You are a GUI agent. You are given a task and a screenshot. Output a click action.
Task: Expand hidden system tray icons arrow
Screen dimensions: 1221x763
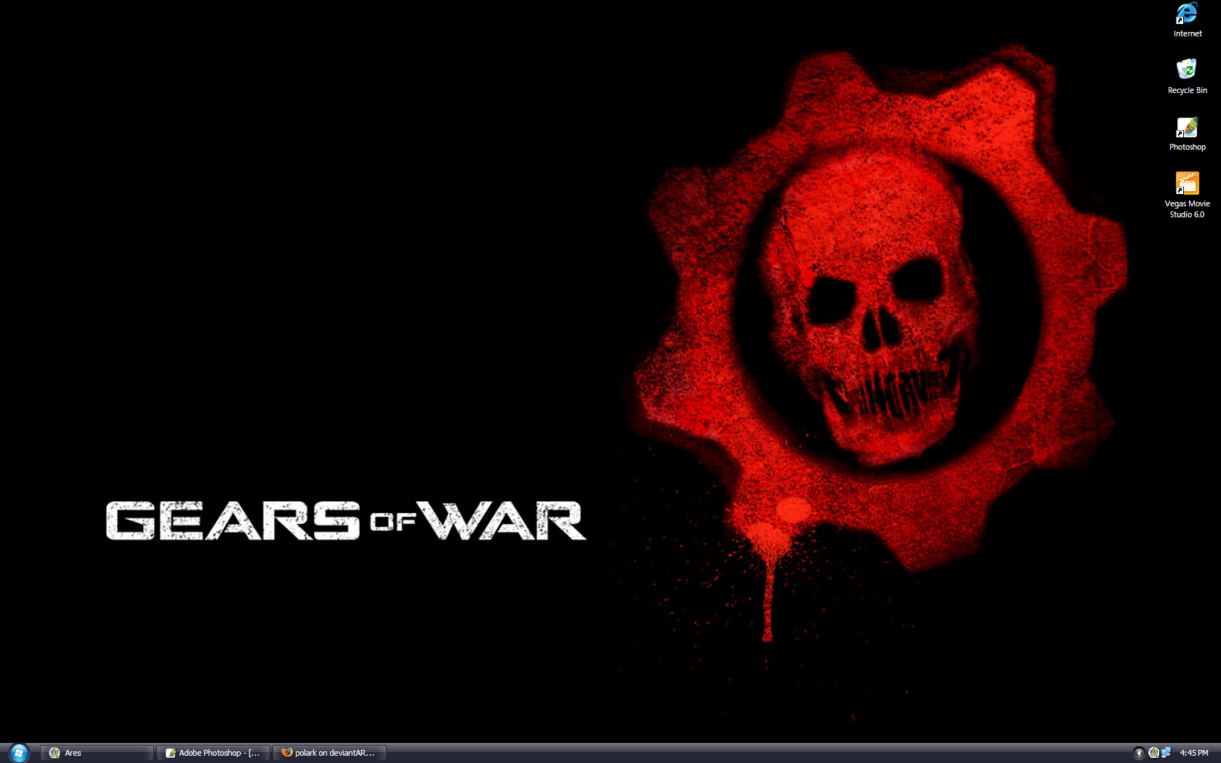coord(1139,753)
